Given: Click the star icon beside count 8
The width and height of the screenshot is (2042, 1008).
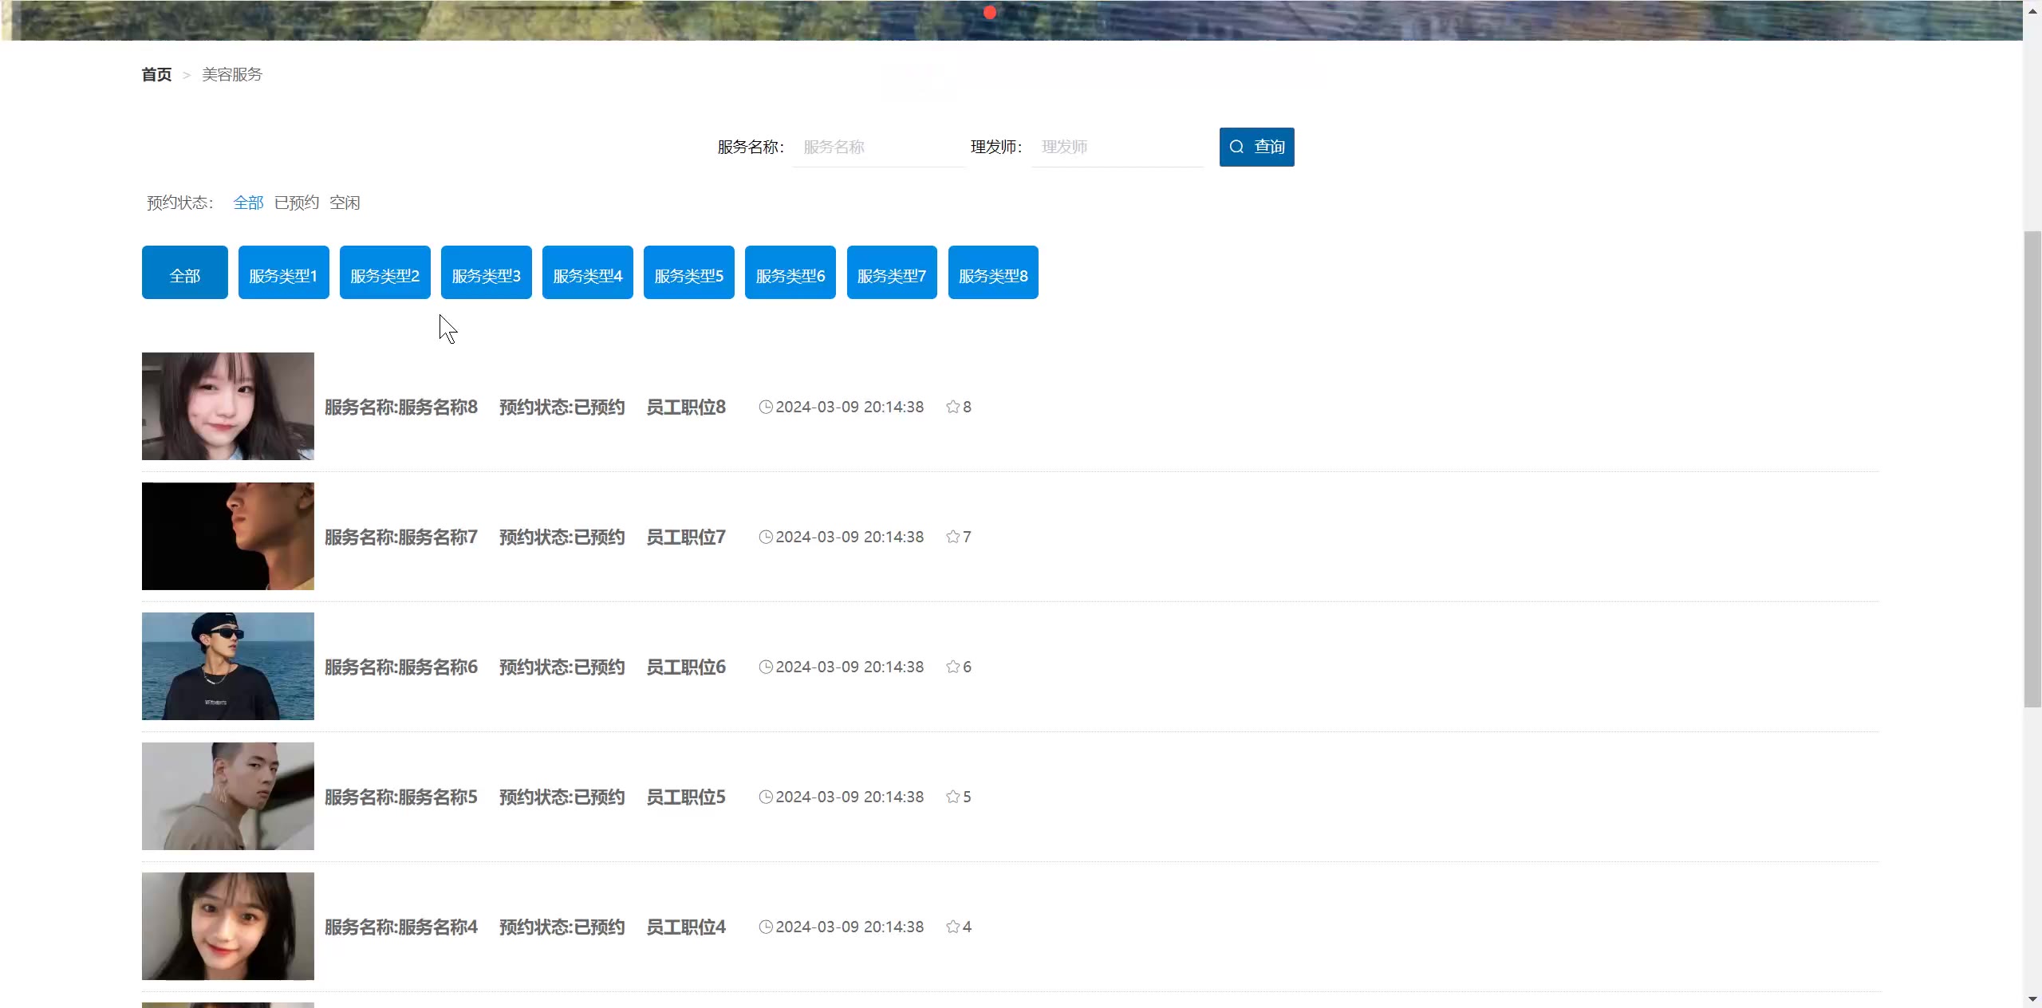Looking at the screenshot, I should tap(952, 407).
